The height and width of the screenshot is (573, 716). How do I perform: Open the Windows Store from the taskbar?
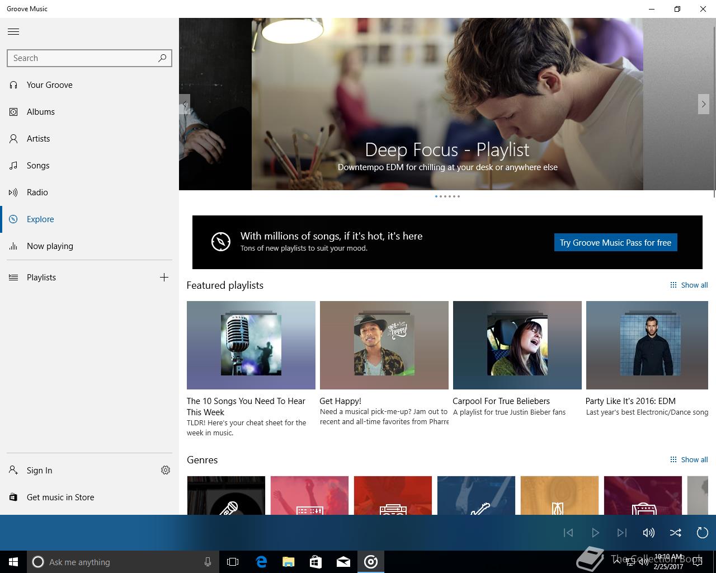point(316,562)
